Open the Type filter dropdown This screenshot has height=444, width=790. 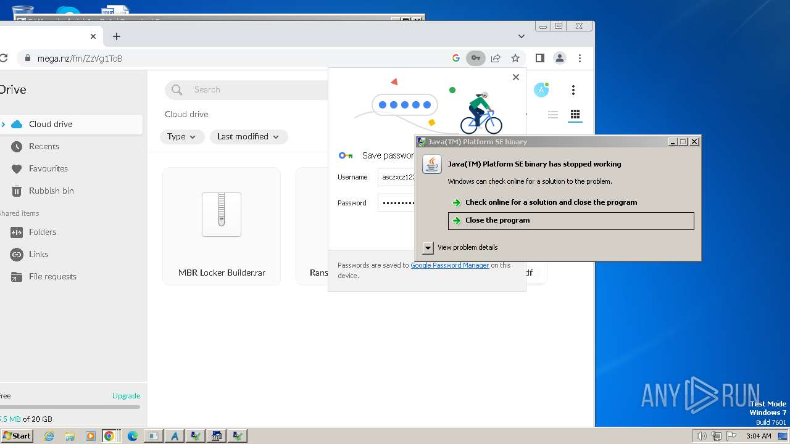[182, 137]
